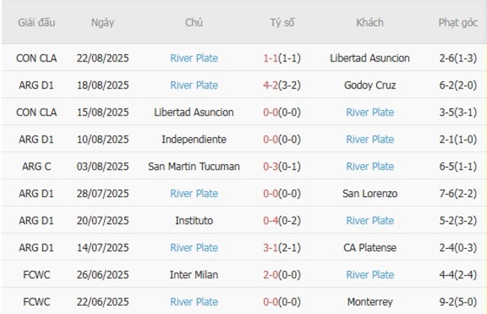
Task: Select the Monterrey team name
Action: tap(369, 301)
